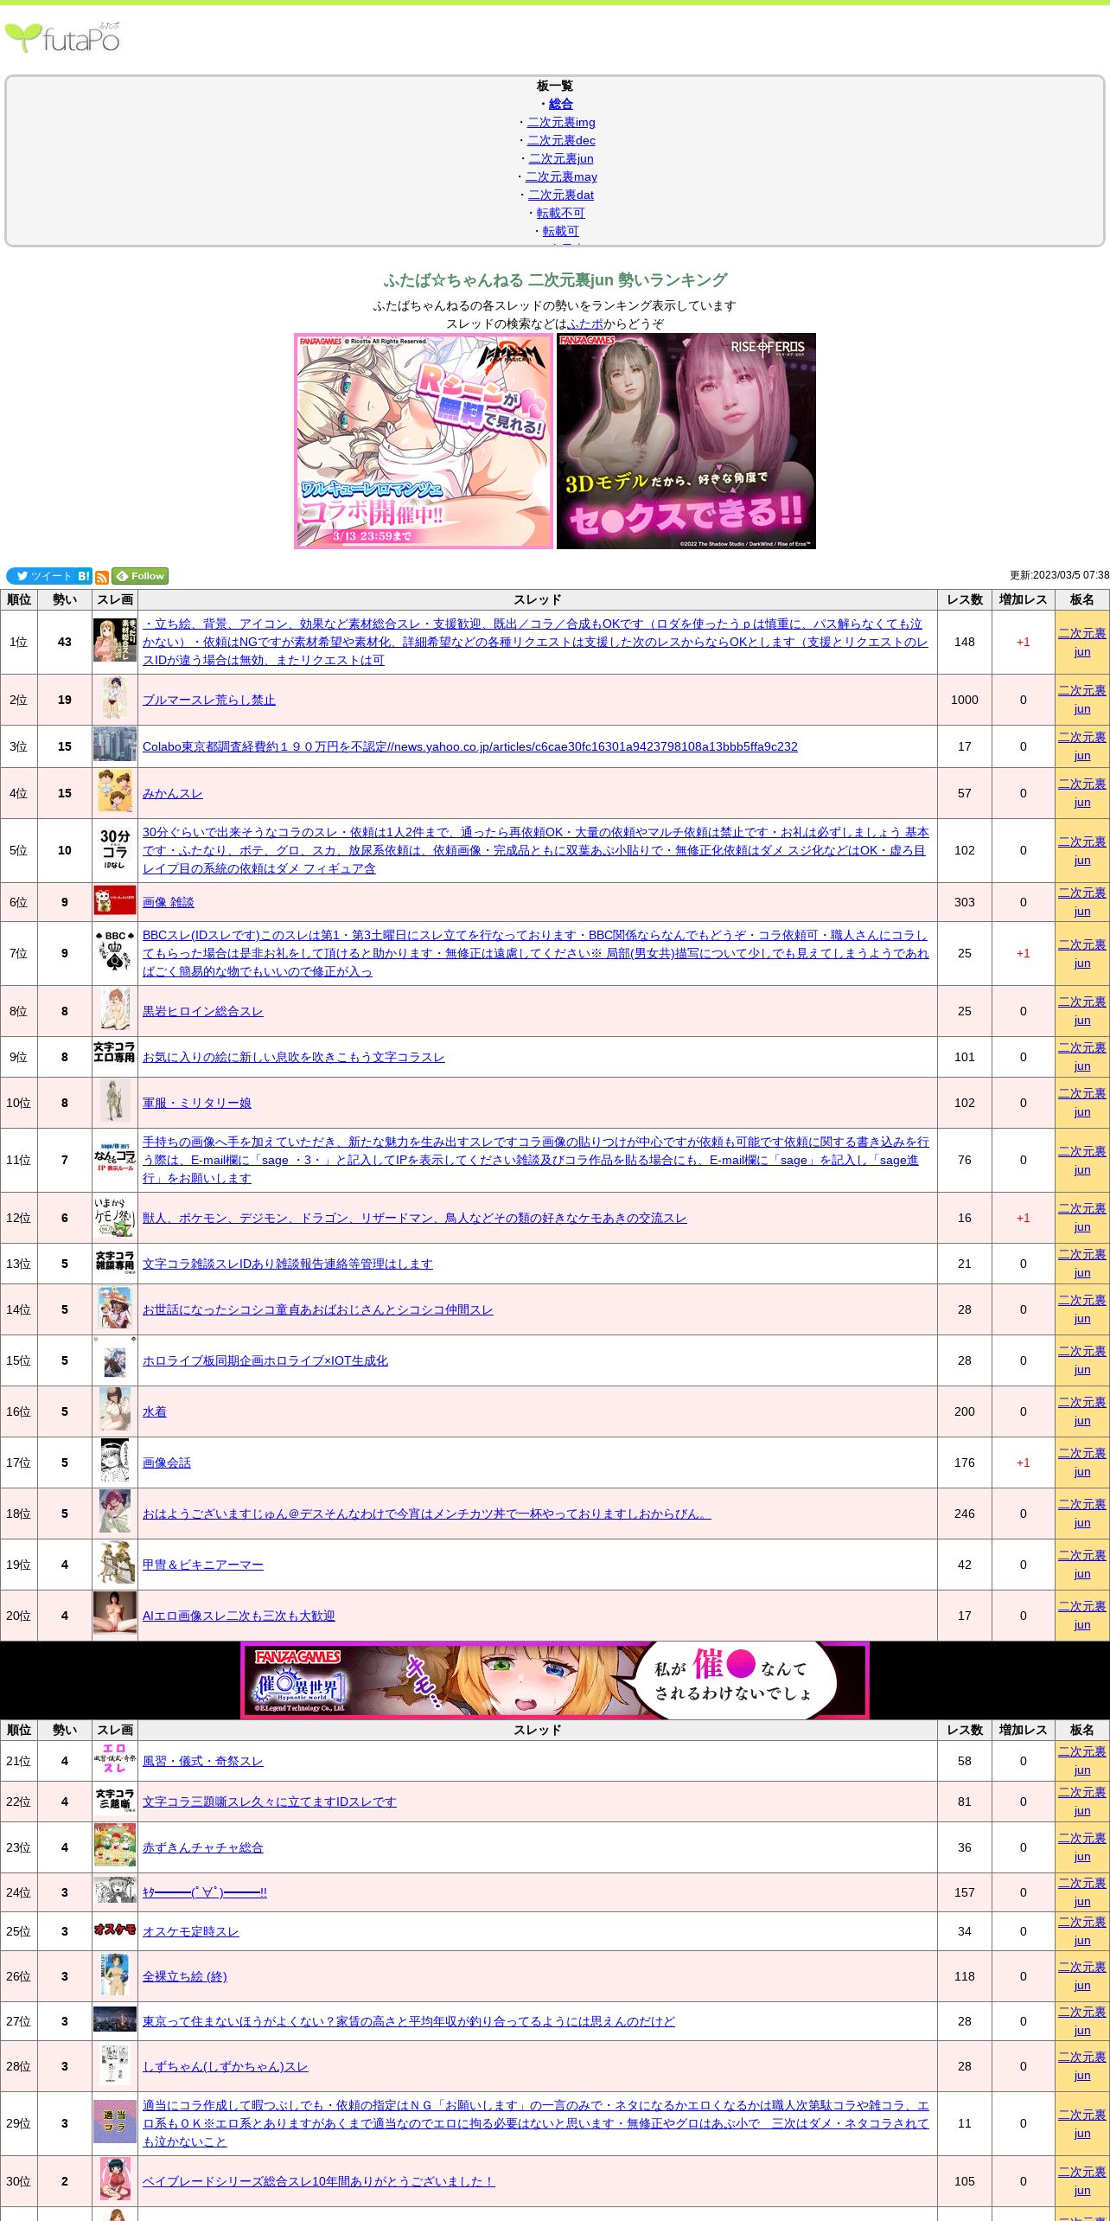Click the 更新:2023/03/05 07:38 timestamp
This screenshot has width=1110, height=2221.
coord(1059,575)
